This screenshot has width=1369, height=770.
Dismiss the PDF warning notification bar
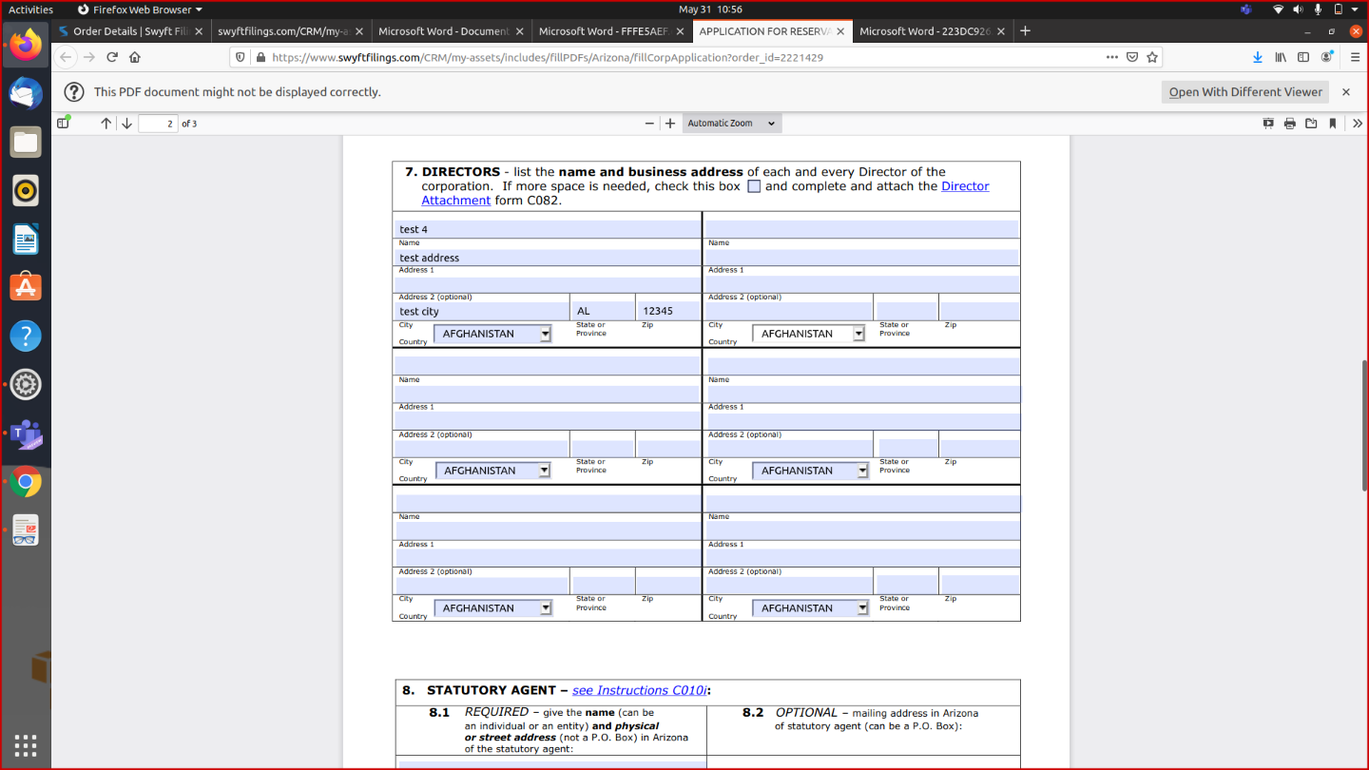point(1345,92)
